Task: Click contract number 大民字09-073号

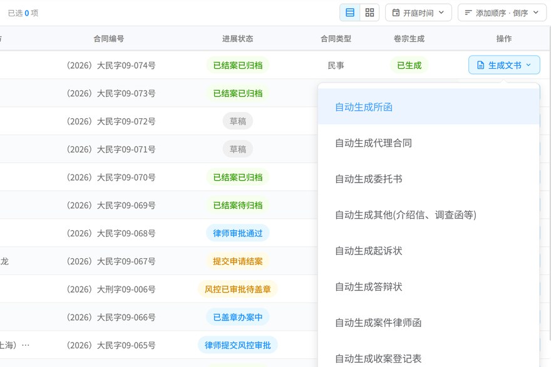Action: [111, 93]
